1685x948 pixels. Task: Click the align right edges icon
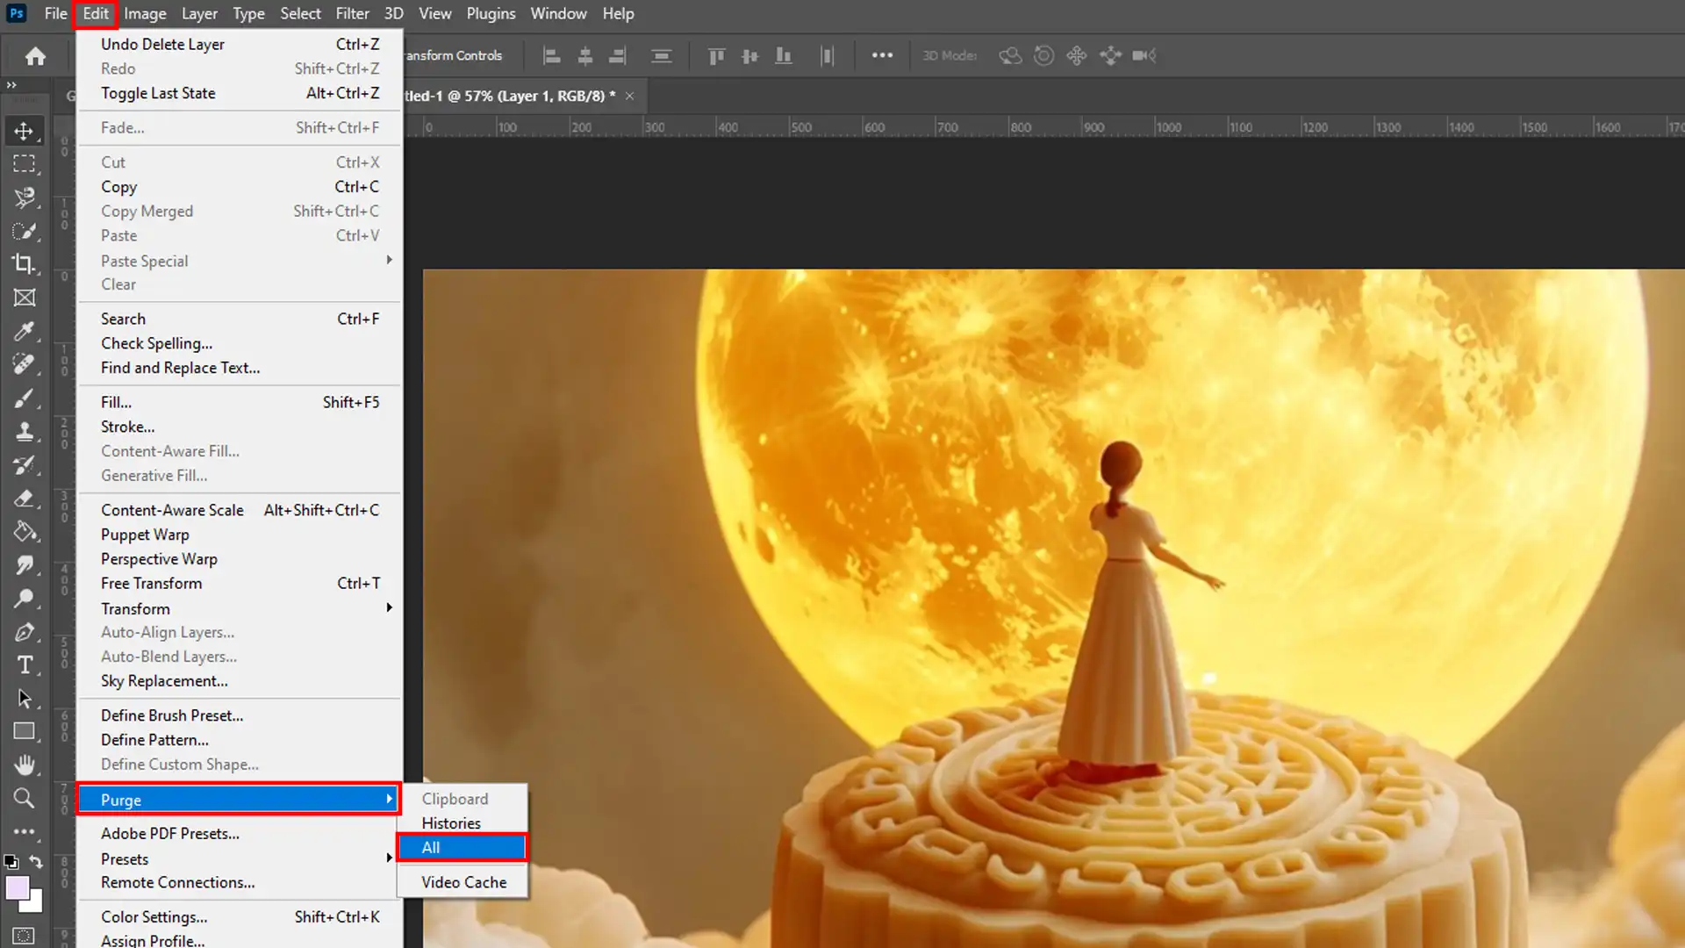tap(618, 56)
